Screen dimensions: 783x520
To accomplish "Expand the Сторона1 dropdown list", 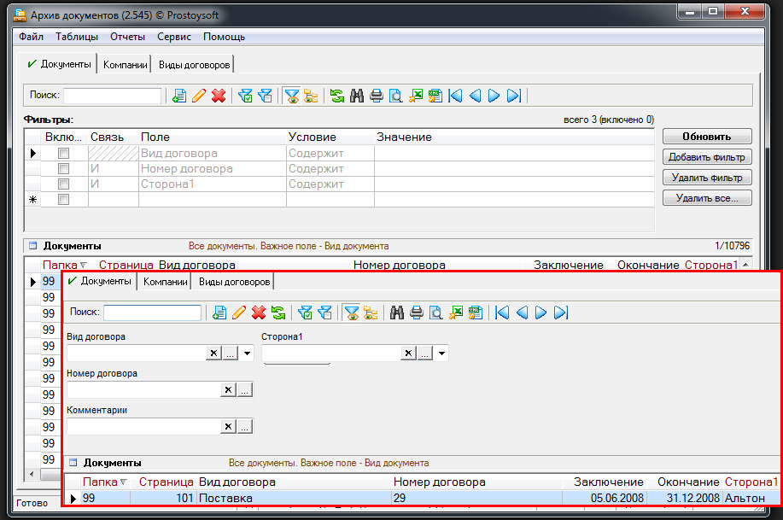I will pyautogui.click(x=441, y=353).
